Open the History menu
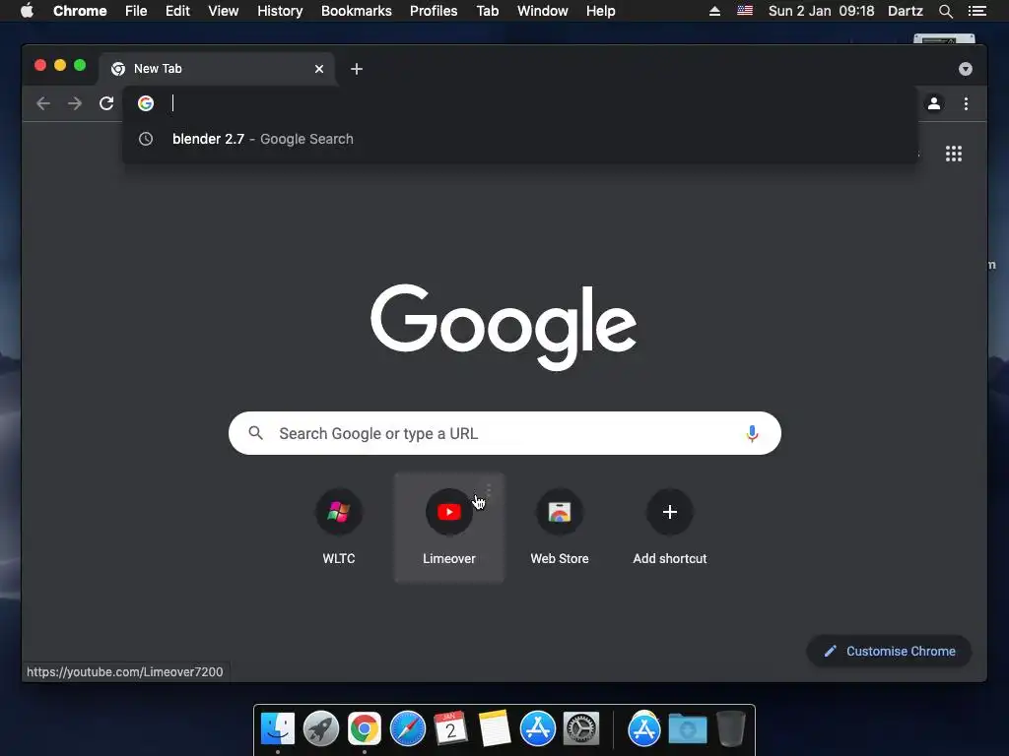Image resolution: width=1009 pixels, height=756 pixels. 280,11
